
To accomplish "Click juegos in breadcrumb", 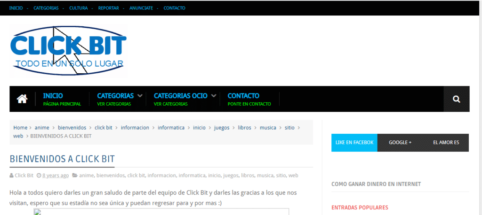I will tap(222, 128).
